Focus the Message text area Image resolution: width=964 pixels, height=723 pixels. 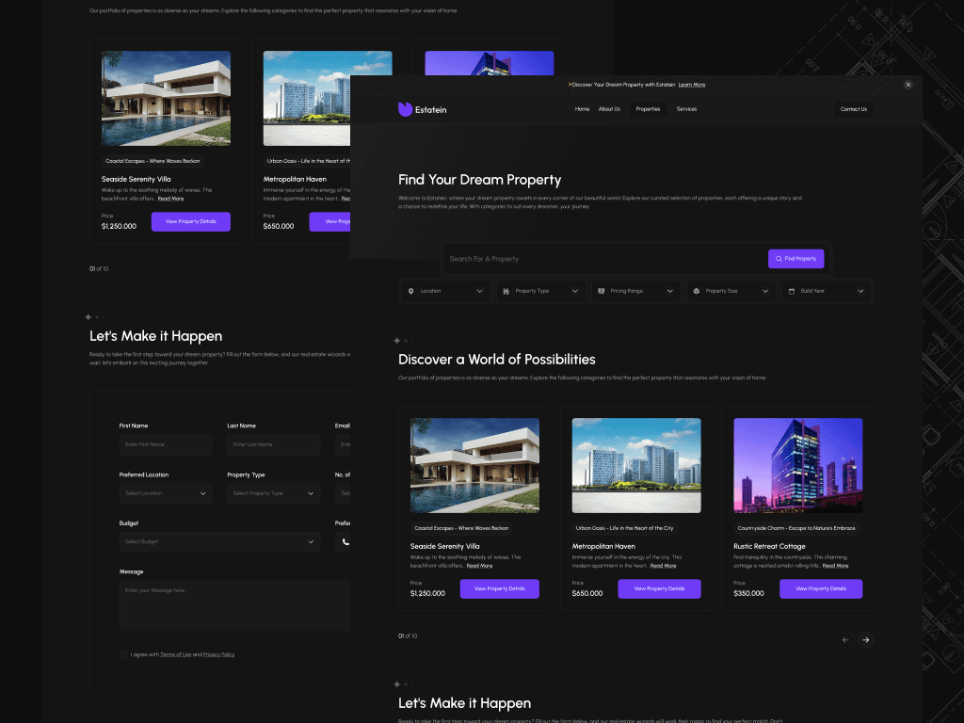click(x=234, y=605)
